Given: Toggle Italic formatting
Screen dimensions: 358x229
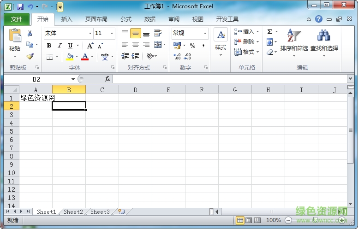Looking at the screenshot, I should [60, 46].
